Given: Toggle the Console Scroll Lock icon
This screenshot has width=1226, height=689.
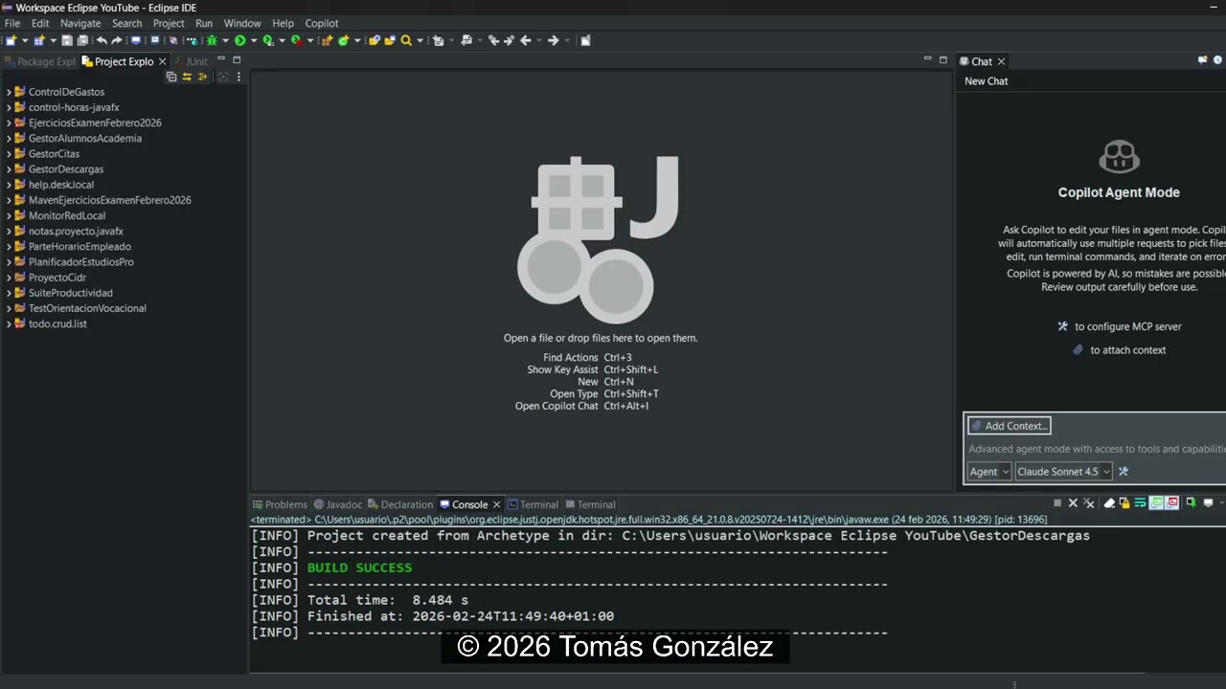Looking at the screenshot, I should [1124, 502].
